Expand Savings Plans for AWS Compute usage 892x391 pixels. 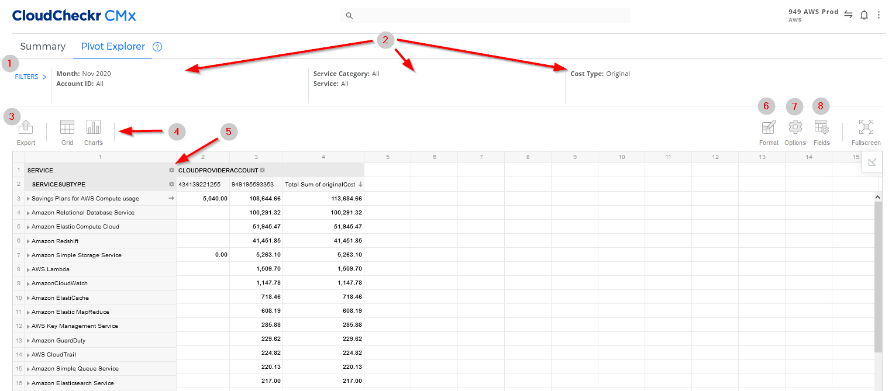point(28,199)
